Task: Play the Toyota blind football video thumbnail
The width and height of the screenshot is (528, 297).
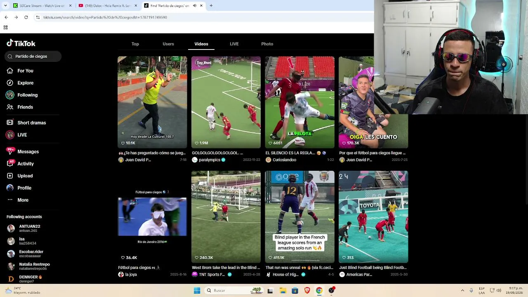Action: (x=373, y=217)
